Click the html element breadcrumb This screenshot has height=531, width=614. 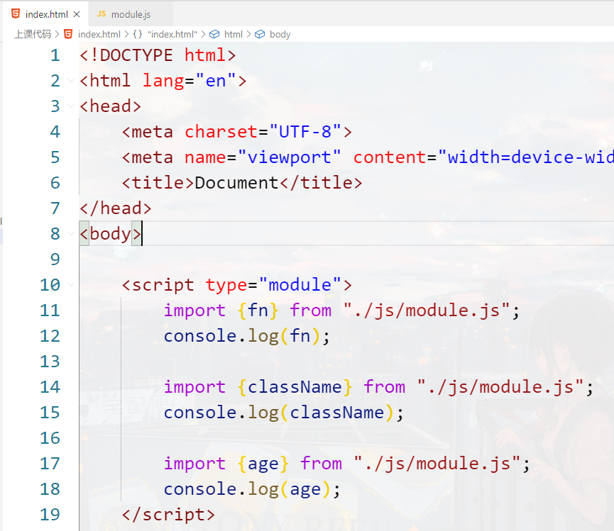(234, 35)
